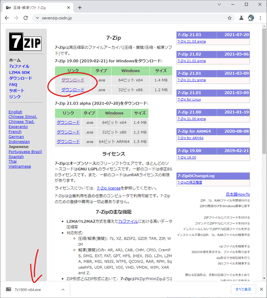Expand options chevron for 7z1900-x64.exe download
267x298 pixels.
[x=63, y=290]
